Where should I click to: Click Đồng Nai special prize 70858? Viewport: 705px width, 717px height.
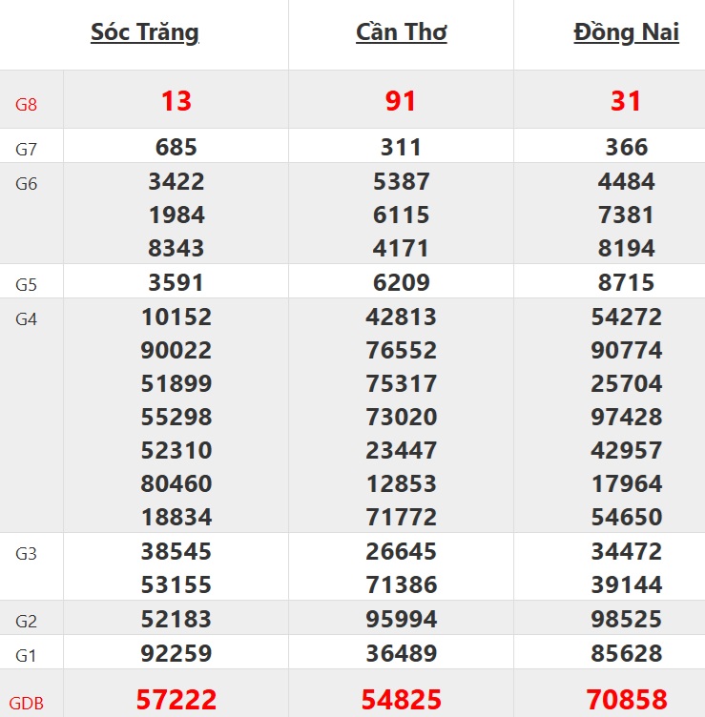(x=626, y=700)
